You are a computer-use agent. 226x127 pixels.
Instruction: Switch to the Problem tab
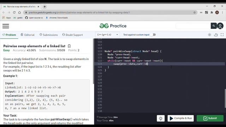click(x=9, y=35)
